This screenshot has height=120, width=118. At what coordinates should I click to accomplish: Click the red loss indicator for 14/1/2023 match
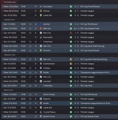(71, 33)
